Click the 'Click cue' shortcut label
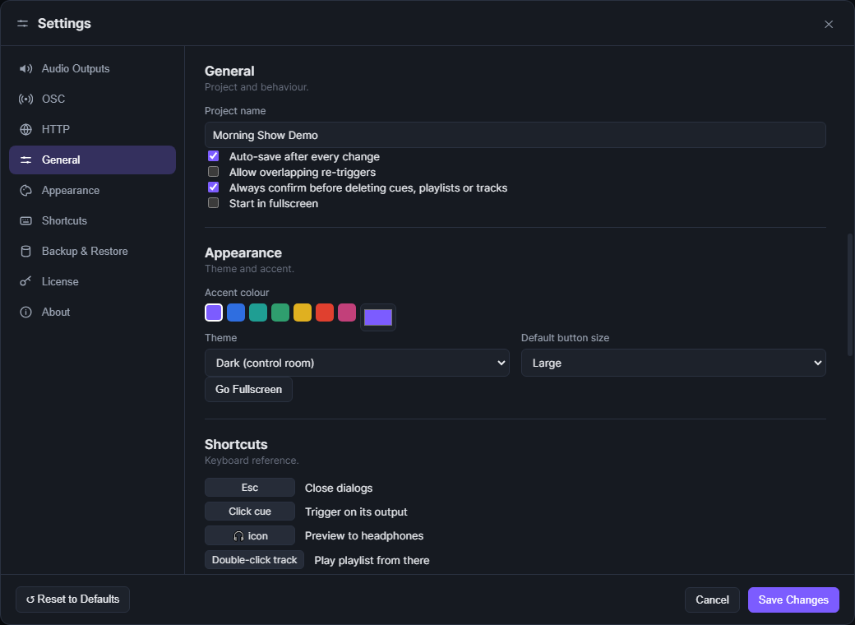This screenshot has height=625, width=855. 250,512
